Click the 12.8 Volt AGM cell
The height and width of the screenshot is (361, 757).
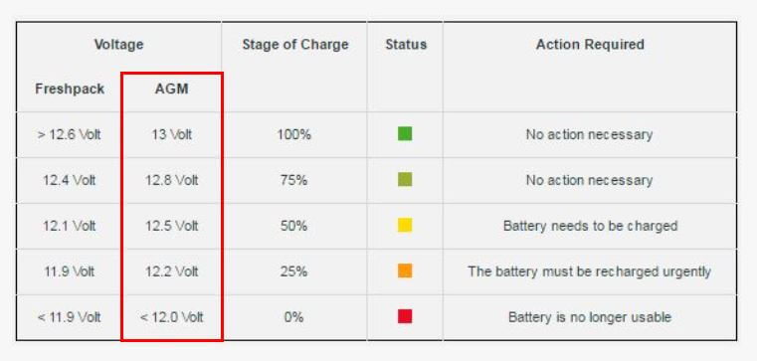coord(171,180)
